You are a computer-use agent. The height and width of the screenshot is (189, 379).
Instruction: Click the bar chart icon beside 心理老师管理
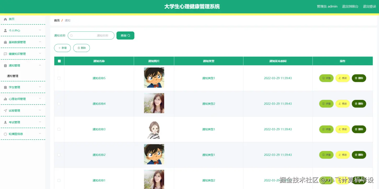[5, 99]
